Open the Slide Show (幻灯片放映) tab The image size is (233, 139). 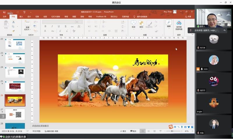56,17
